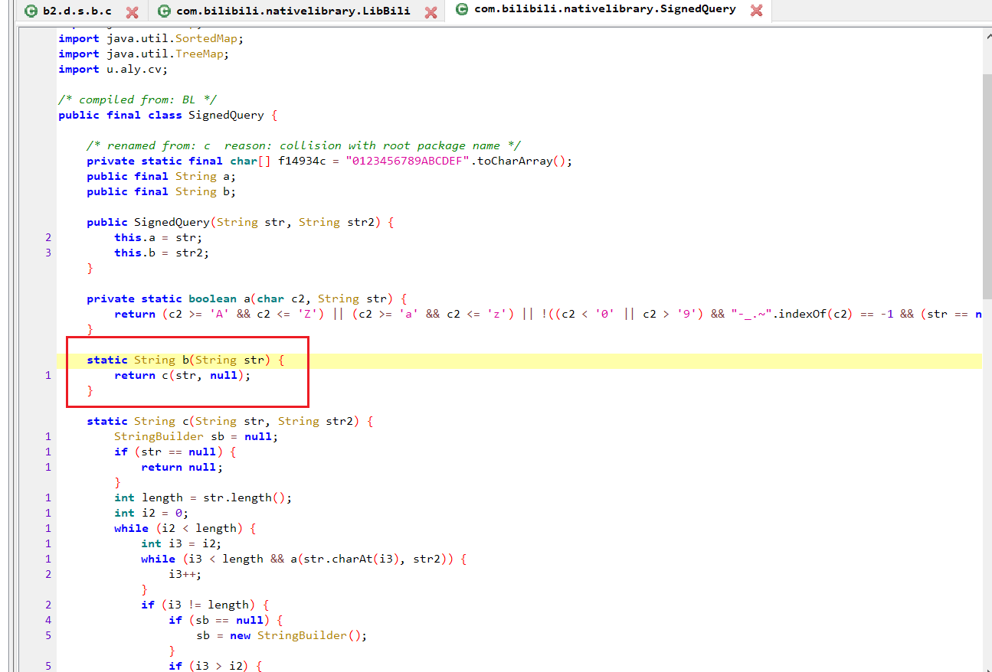Click the "StringBuilder sb = null;" line

click(x=196, y=436)
